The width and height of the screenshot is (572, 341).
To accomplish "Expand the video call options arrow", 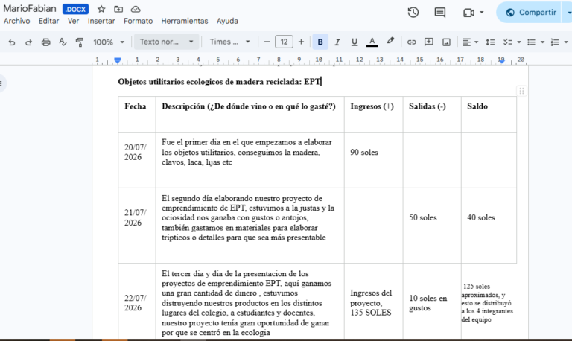I will (x=482, y=13).
